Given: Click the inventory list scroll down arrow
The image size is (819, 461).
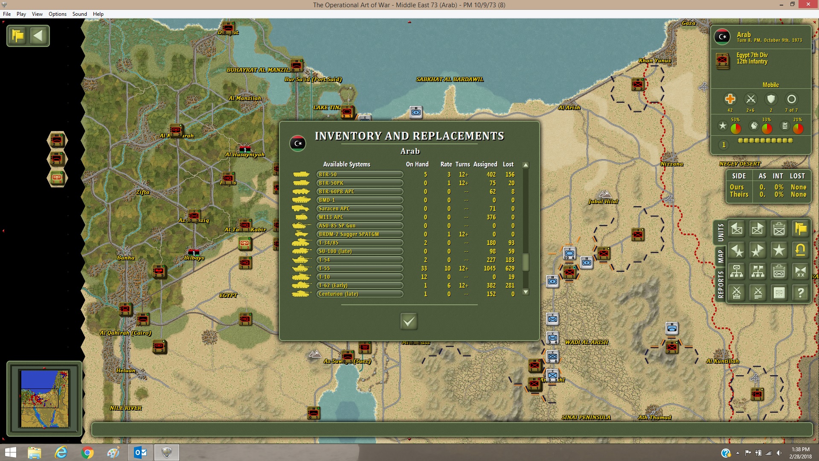Looking at the screenshot, I should coord(526,292).
